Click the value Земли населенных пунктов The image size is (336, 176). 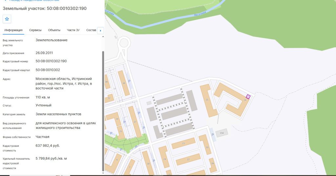(58, 114)
